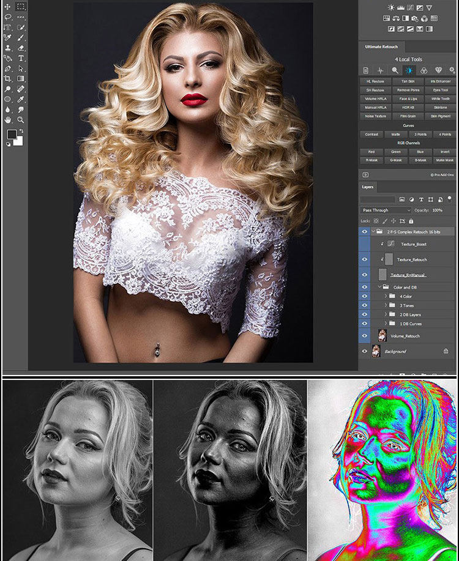Hide the Texture_Retouch layer
The width and height of the screenshot is (459, 561).
point(365,259)
